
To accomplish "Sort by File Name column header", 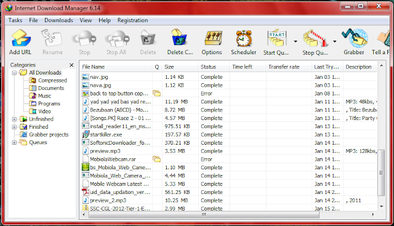I will click(x=116, y=67).
